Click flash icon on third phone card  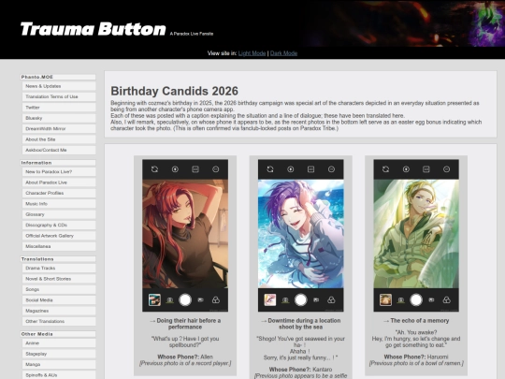tap(406, 169)
